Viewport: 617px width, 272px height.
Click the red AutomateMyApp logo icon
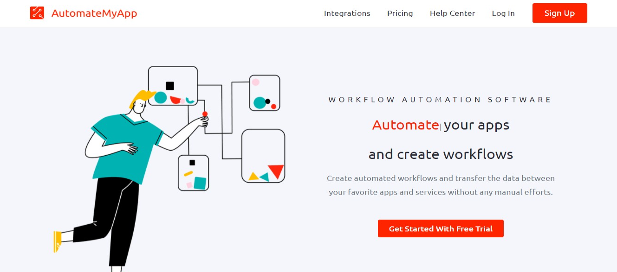click(x=37, y=13)
